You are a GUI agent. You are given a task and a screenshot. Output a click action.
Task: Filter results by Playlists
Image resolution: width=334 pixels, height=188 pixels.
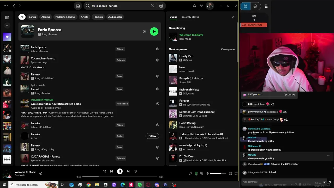(98, 17)
